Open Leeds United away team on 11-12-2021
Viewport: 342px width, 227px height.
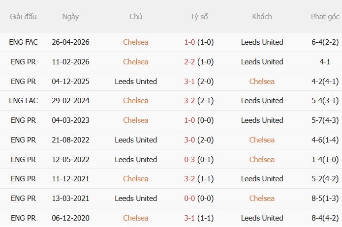click(262, 179)
